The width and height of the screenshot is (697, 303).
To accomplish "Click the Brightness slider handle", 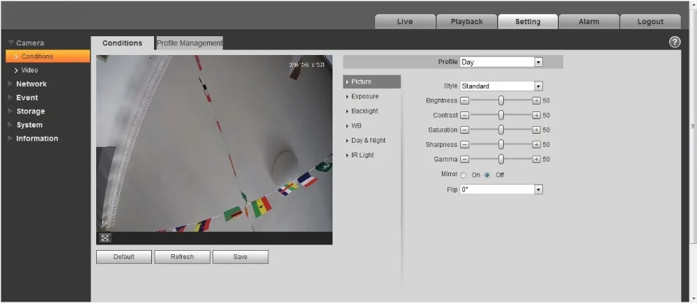I will point(501,101).
